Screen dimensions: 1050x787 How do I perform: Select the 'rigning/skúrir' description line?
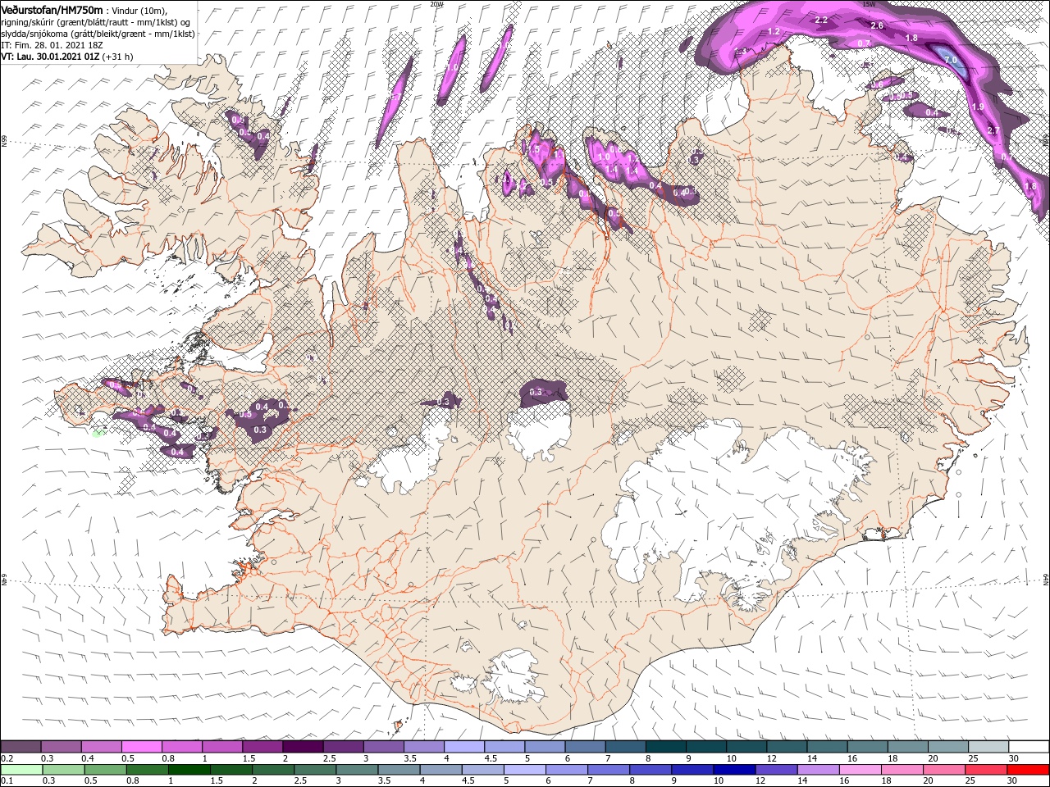(x=96, y=21)
